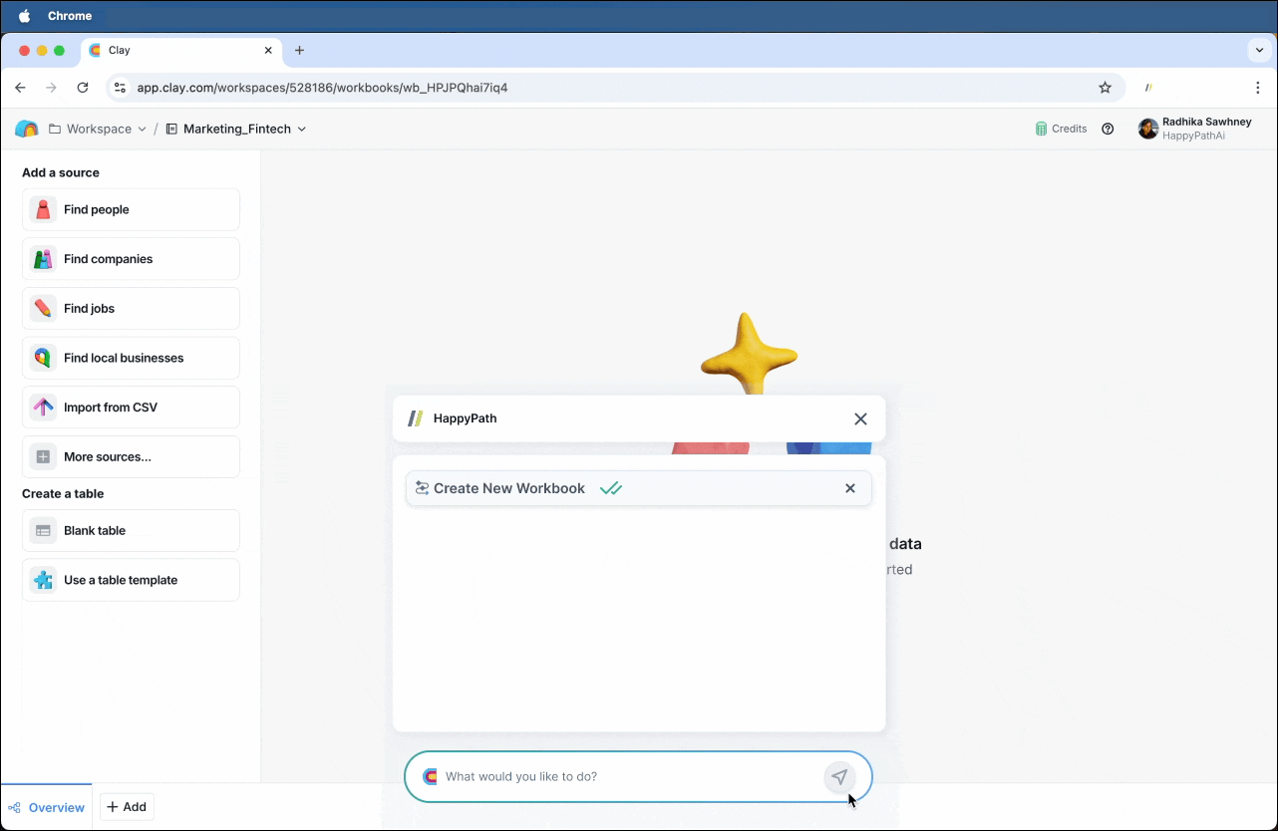1278x831 pixels.
Task: Click the HappyPath extension icon in toolbar
Action: (1148, 88)
